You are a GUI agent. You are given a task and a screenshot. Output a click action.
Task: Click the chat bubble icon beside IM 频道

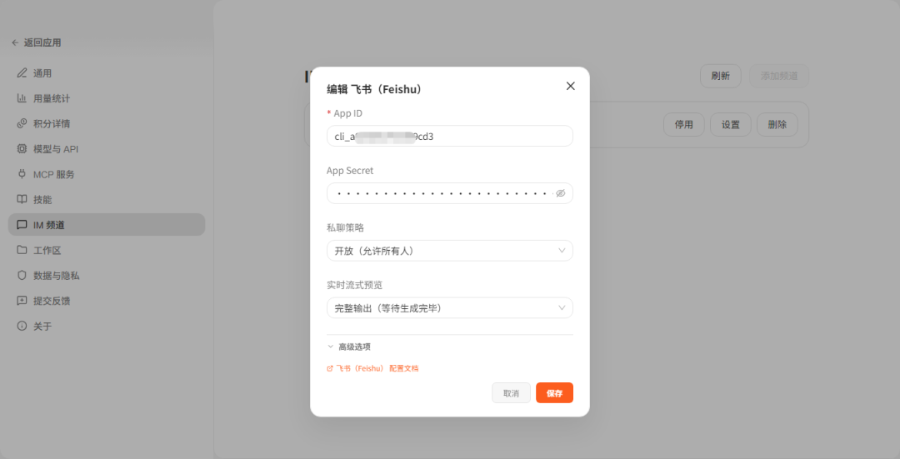(x=22, y=224)
